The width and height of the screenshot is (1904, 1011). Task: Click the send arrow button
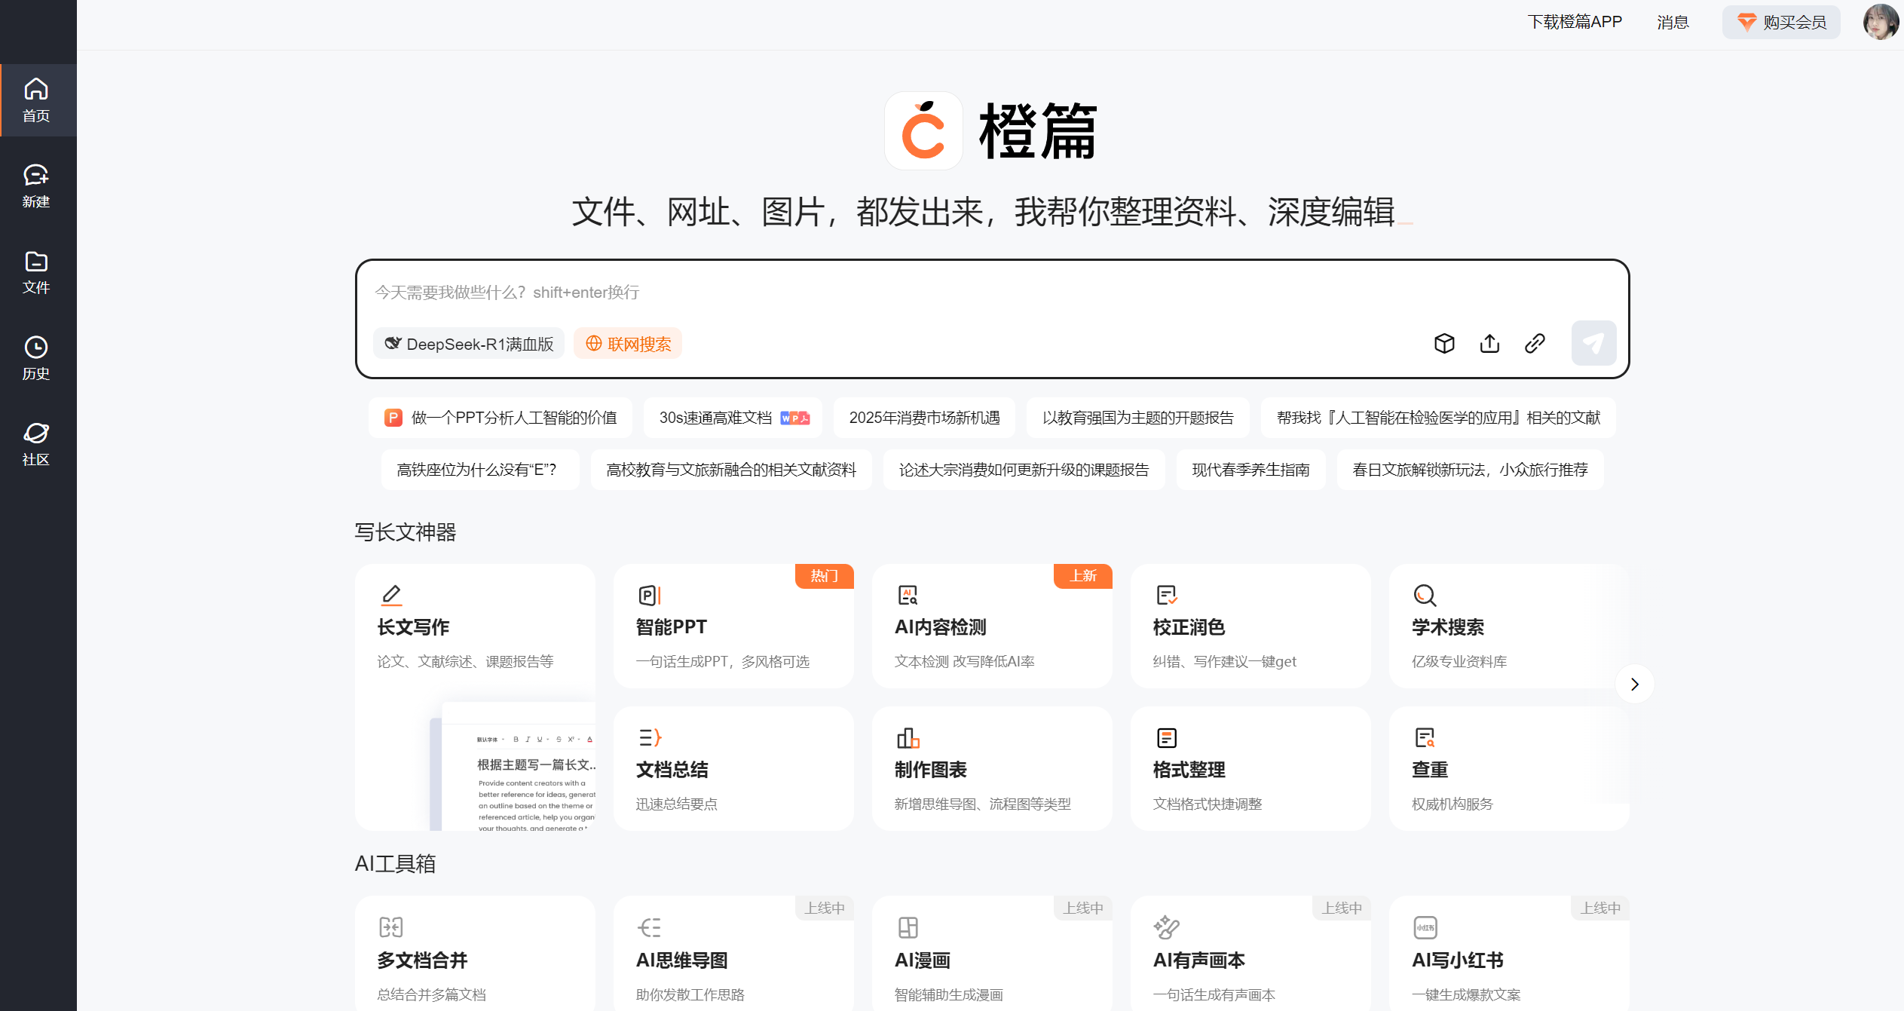(x=1593, y=343)
